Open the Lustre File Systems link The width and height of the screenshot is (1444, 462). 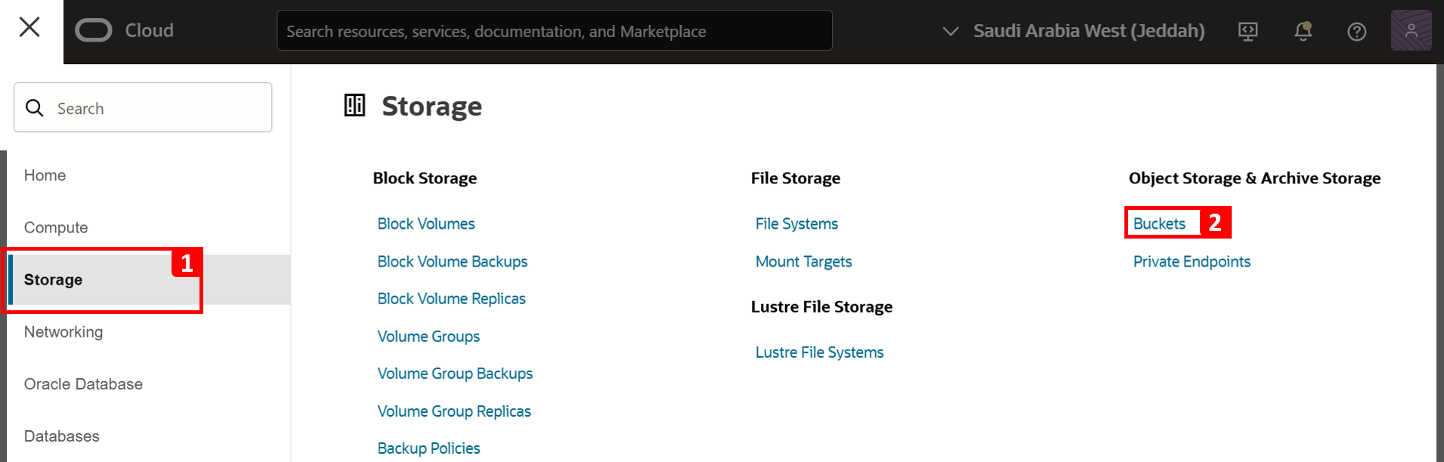tap(819, 353)
